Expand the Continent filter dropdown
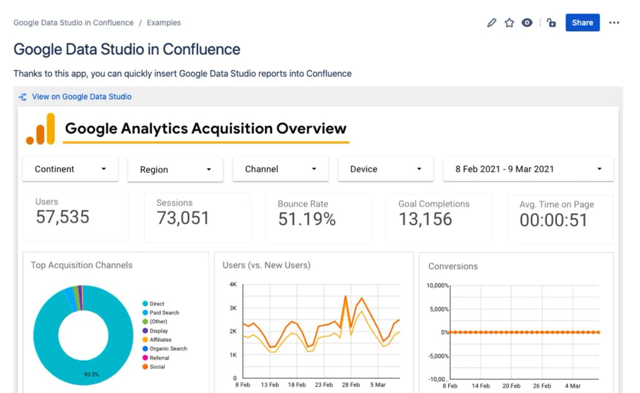The width and height of the screenshot is (640, 393). pyautogui.click(x=70, y=169)
